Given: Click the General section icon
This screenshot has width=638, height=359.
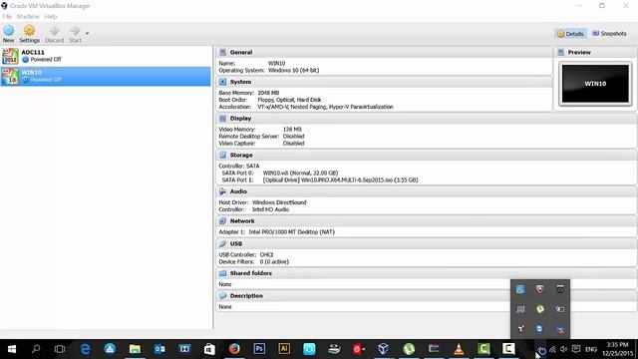Looking at the screenshot, I should pos(222,52).
